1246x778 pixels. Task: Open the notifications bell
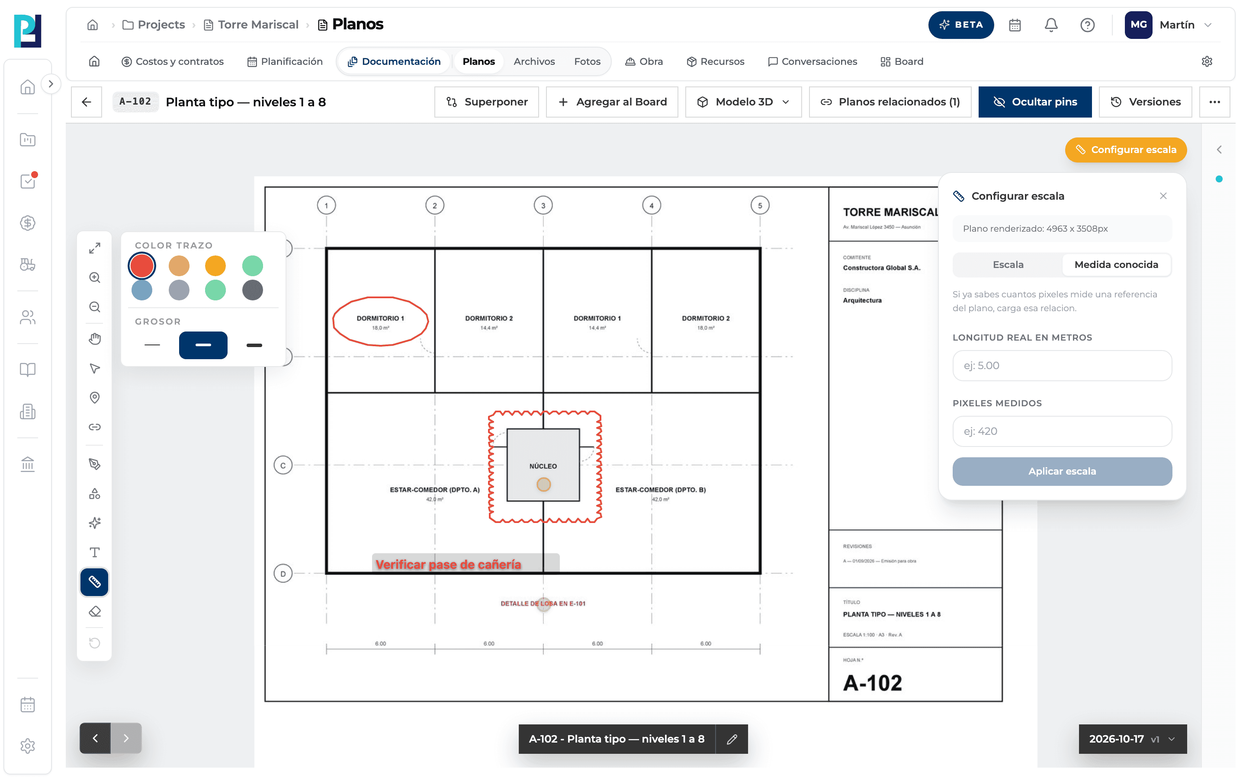pos(1051,25)
